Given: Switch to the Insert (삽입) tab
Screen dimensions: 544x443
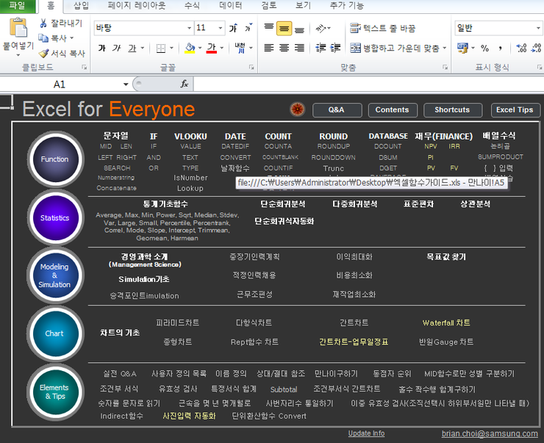Looking at the screenshot, I should pos(81,6).
